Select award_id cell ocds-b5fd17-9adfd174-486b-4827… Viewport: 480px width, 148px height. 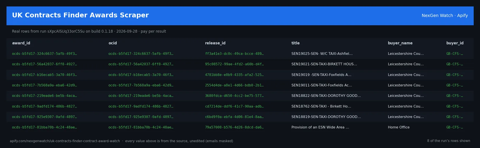click(x=44, y=106)
